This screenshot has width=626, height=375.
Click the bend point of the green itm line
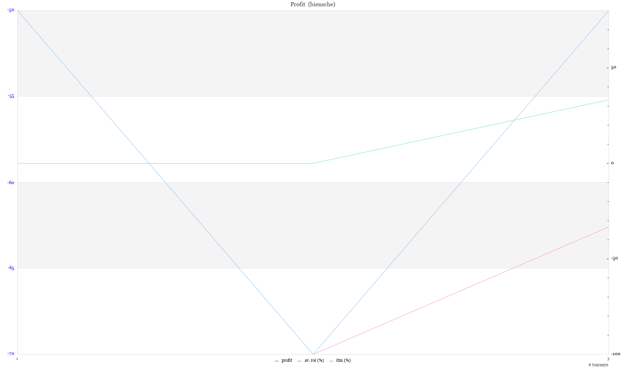[313, 163]
